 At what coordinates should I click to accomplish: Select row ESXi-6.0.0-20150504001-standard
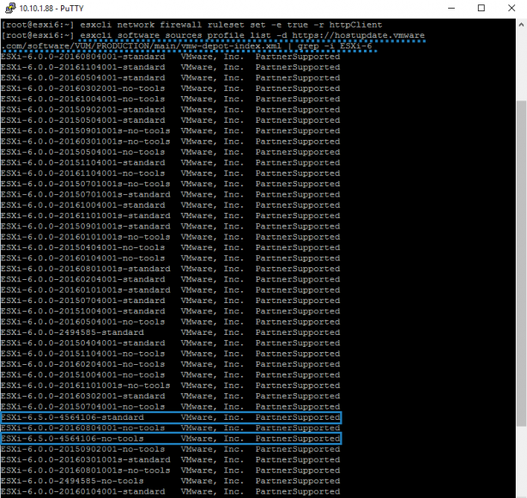[x=171, y=120]
